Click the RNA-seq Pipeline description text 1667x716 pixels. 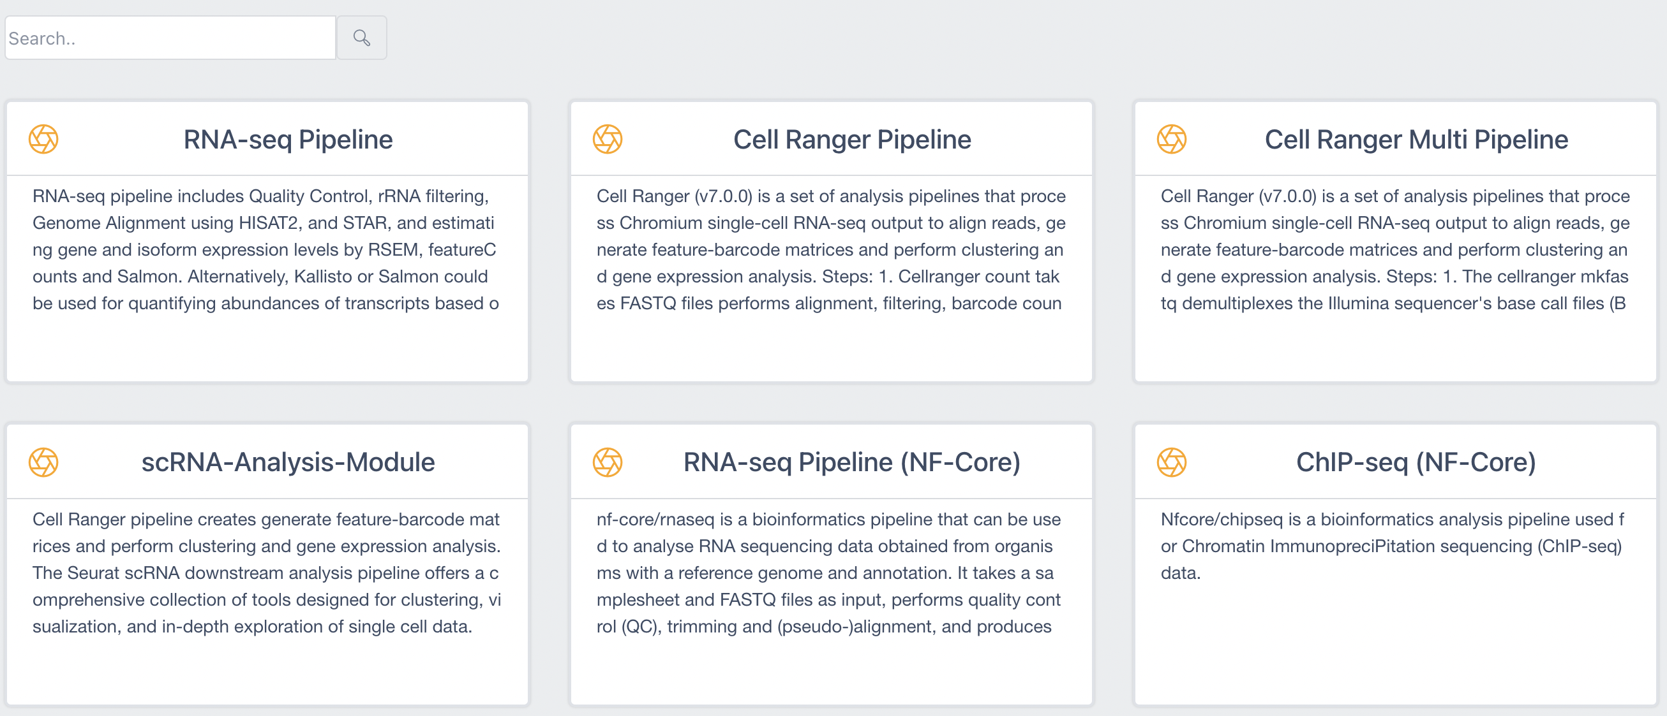[265, 249]
